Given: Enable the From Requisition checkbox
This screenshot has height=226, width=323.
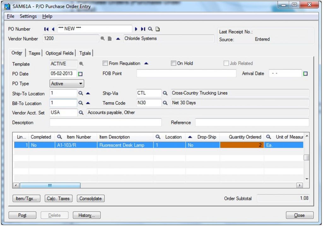Looking at the screenshot, I should pos(105,63).
